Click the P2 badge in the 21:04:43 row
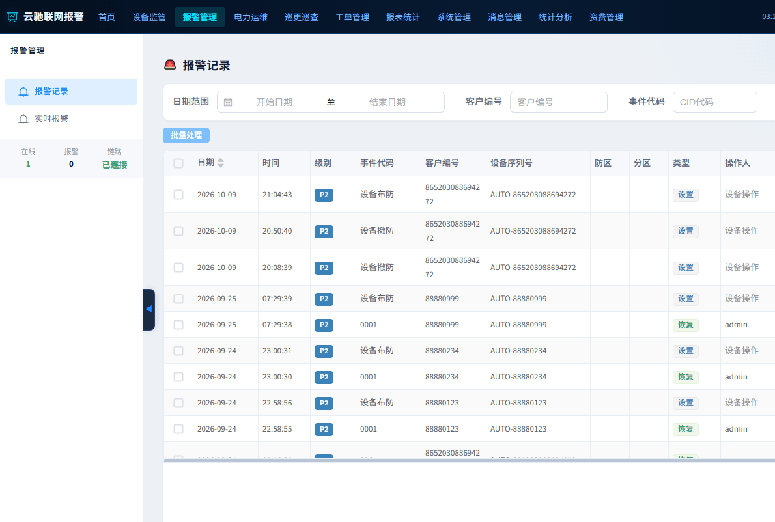 pyautogui.click(x=324, y=195)
